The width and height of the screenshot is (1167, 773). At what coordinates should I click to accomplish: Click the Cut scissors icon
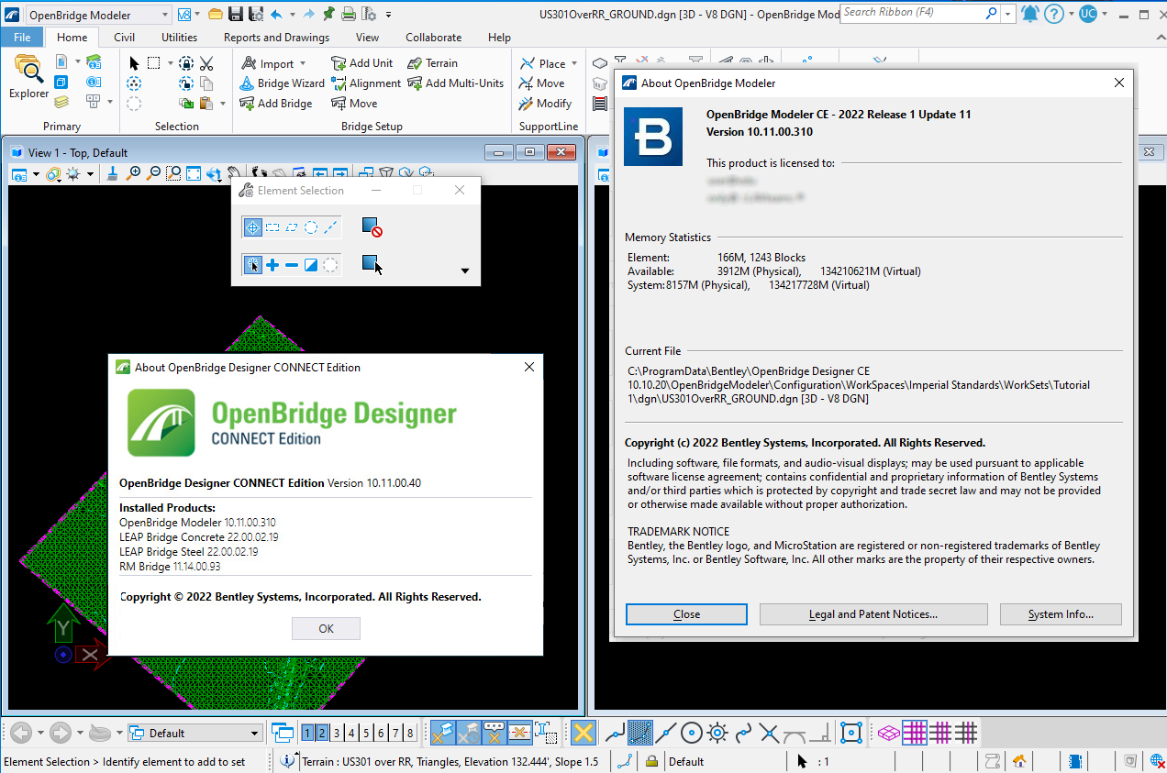pyautogui.click(x=206, y=63)
